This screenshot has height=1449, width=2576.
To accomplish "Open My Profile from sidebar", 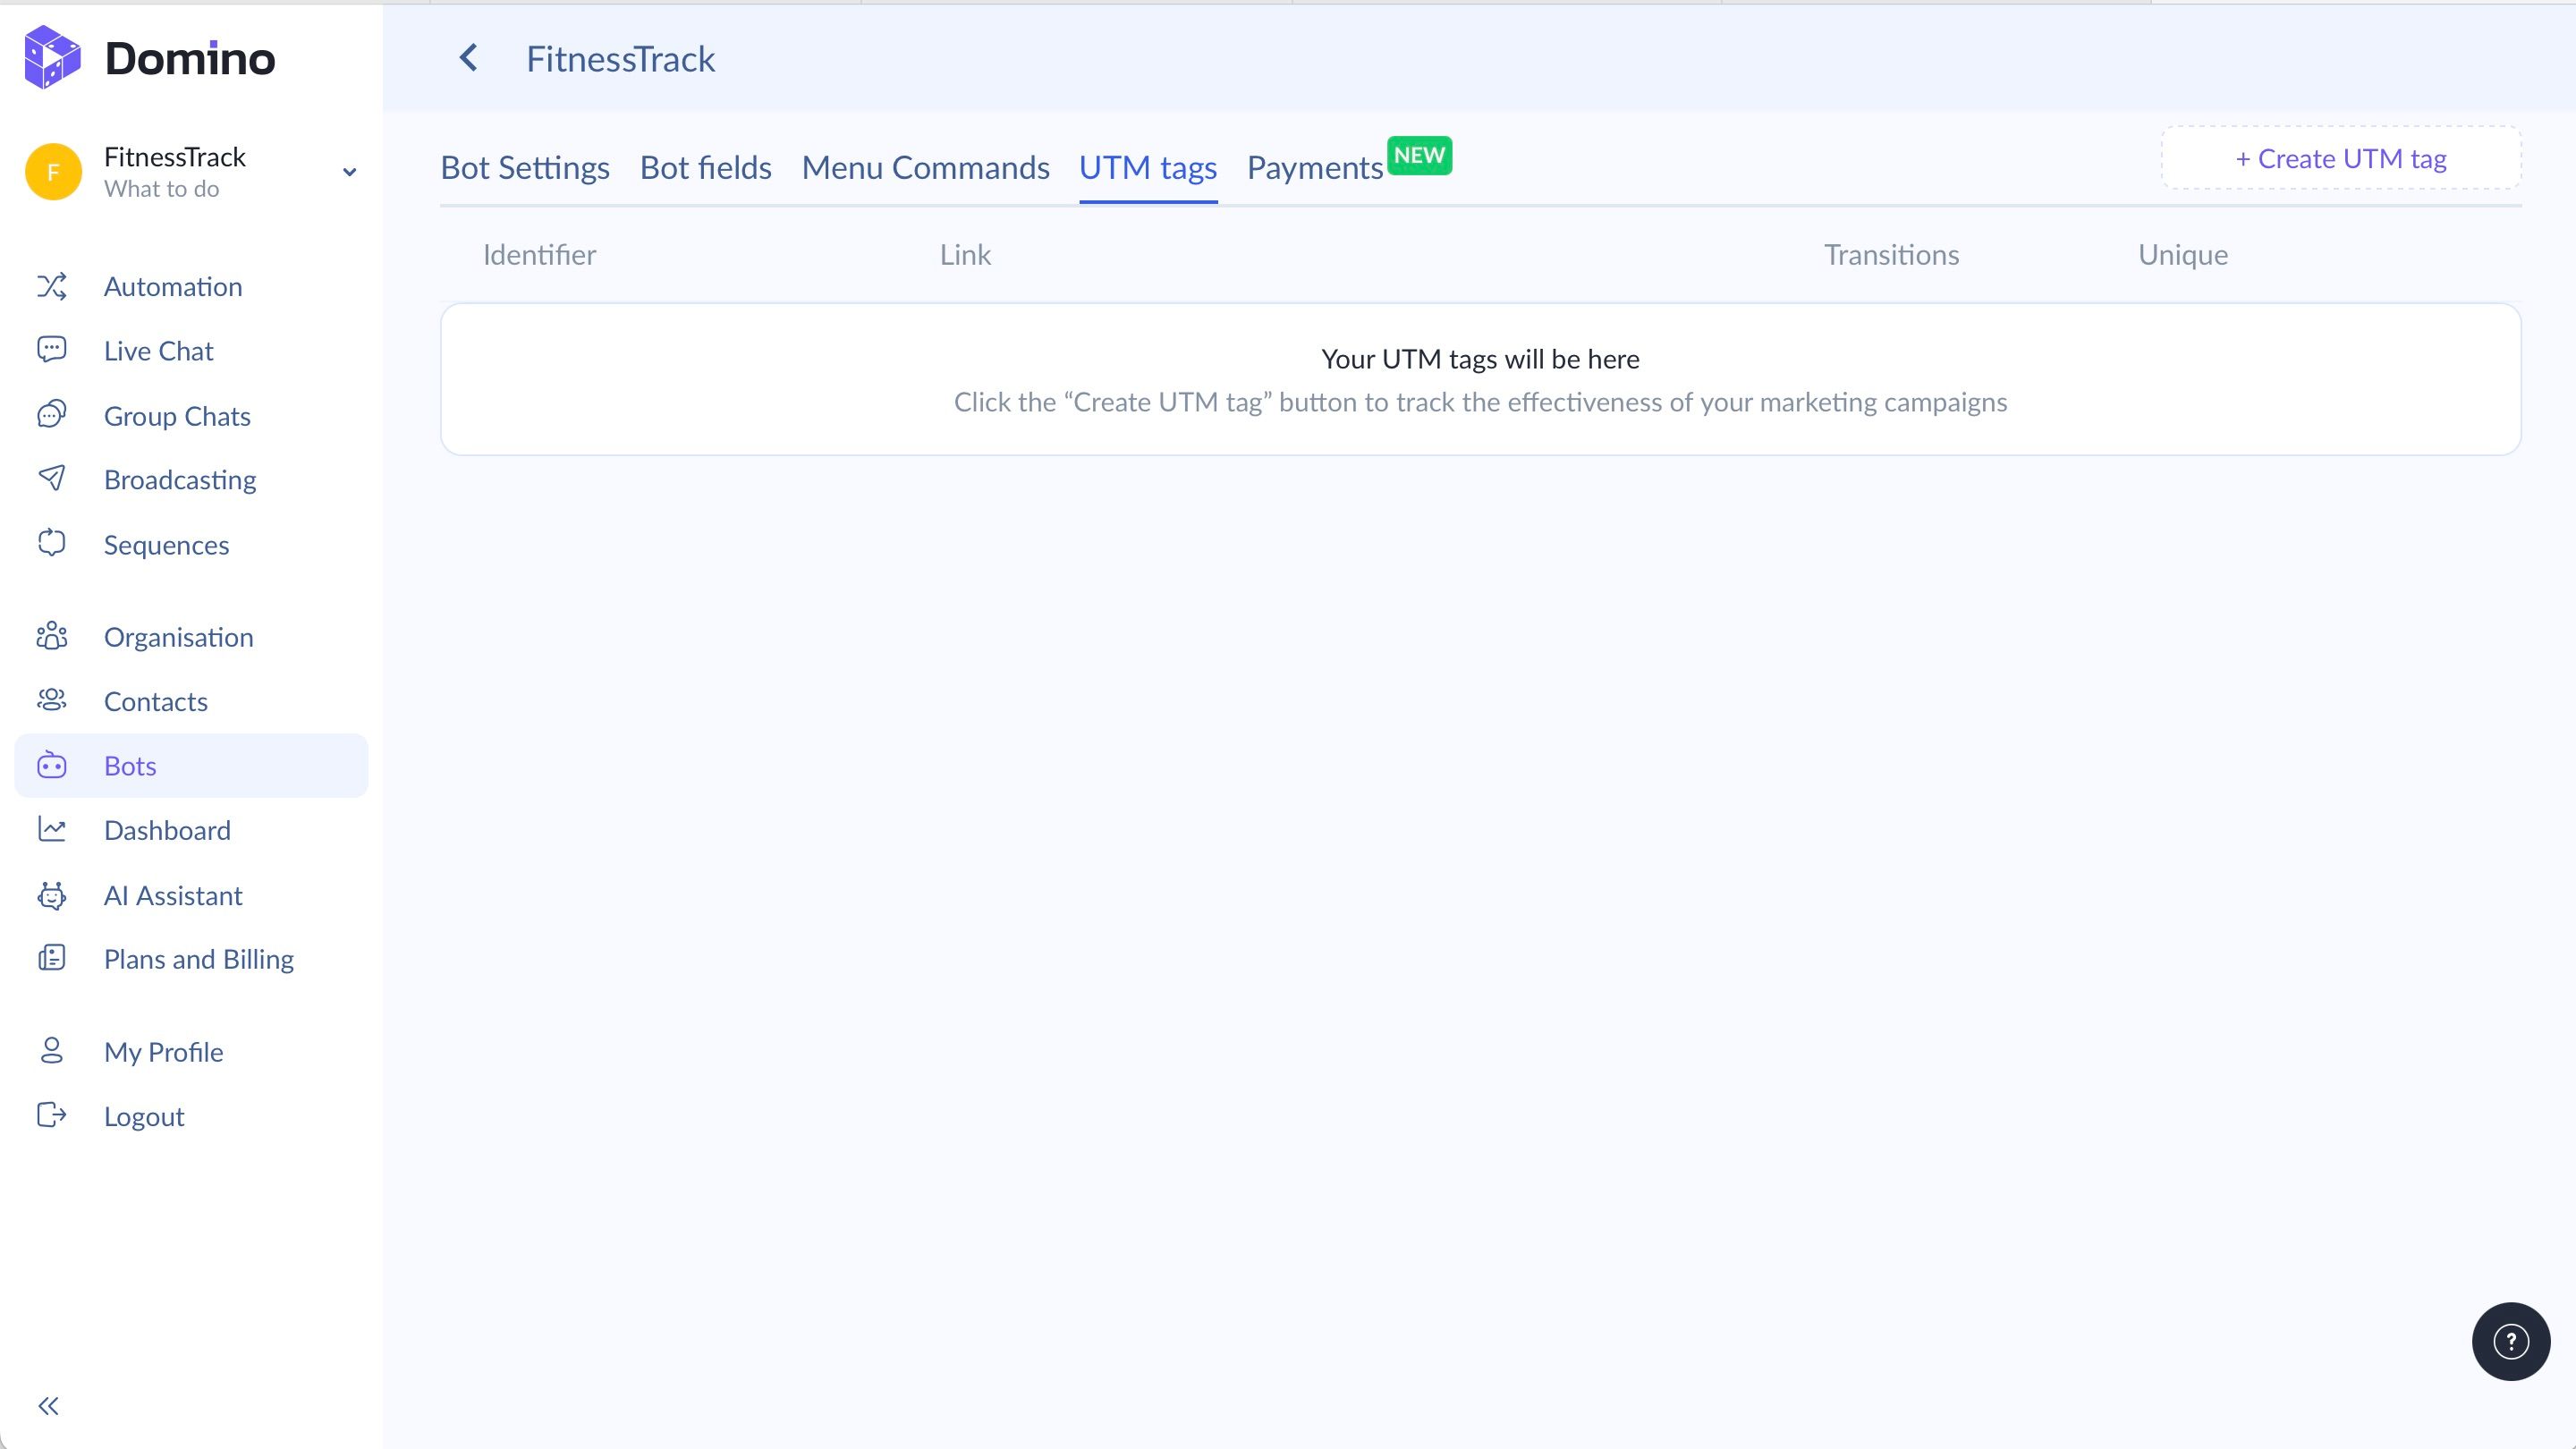I will 163,1052.
